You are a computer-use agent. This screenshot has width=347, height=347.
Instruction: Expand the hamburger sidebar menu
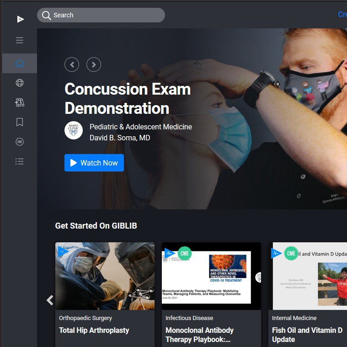click(20, 40)
